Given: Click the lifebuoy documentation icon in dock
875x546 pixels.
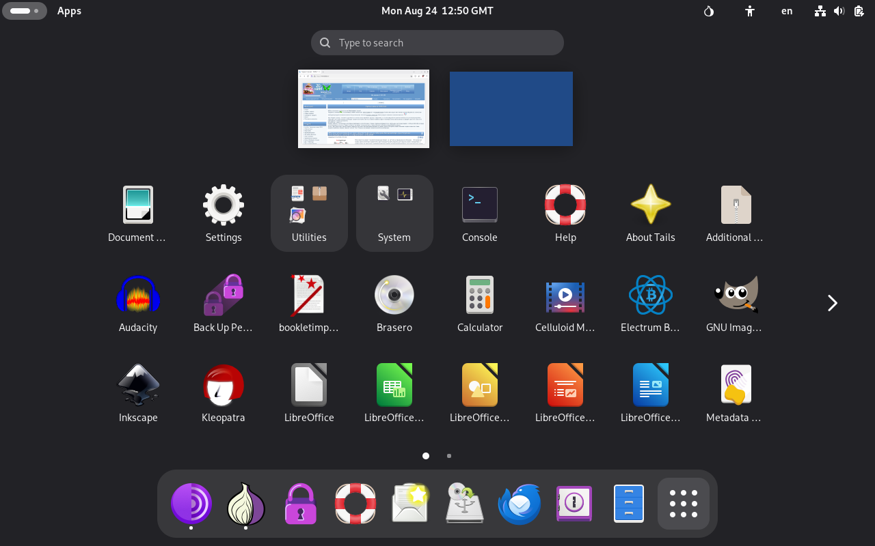Looking at the screenshot, I should (x=355, y=504).
